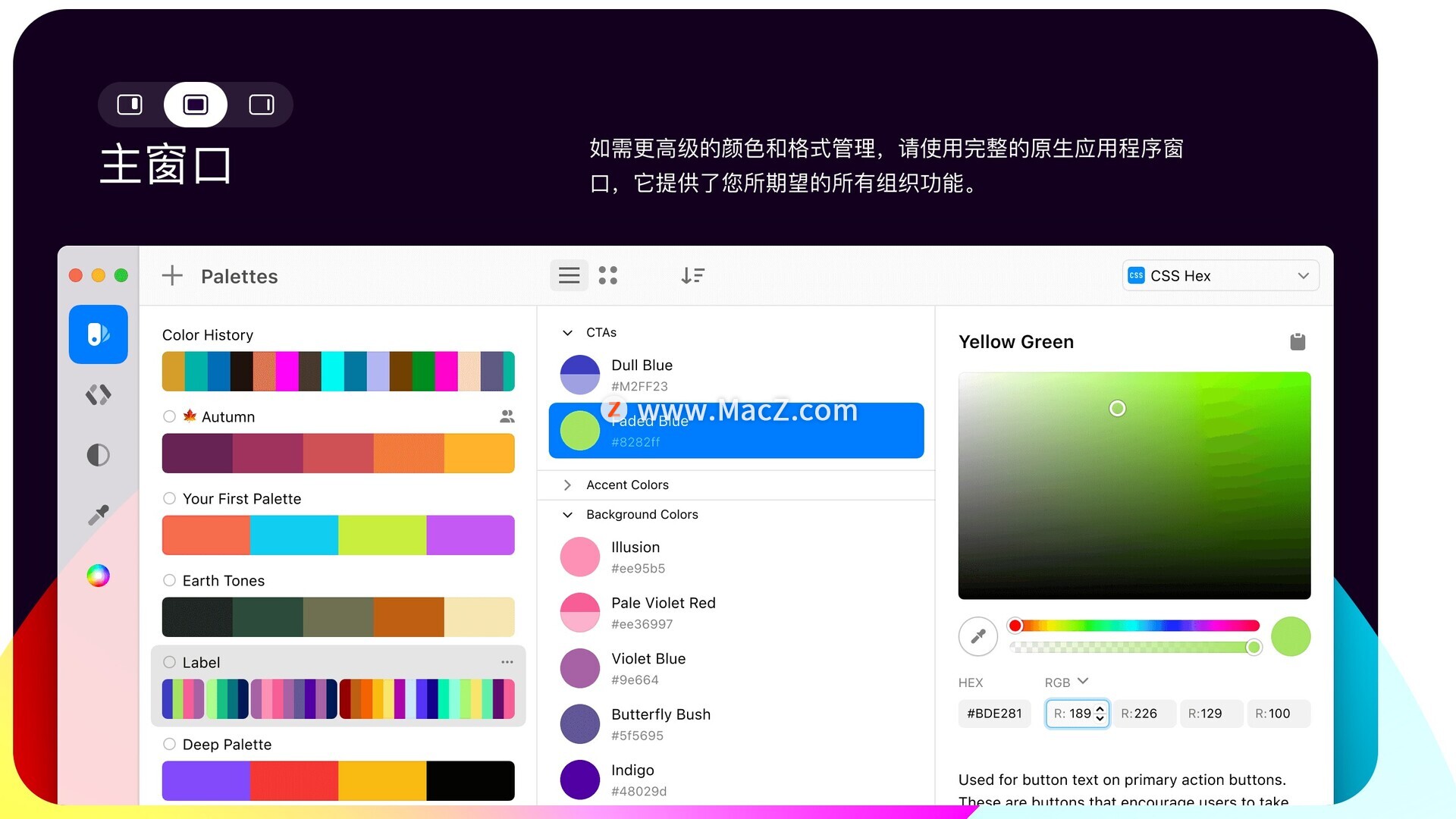
Task: Open the Label palette more options
Action: [507, 662]
